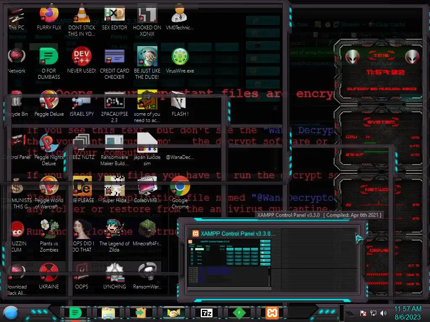Viewport: 430px width, 322px height.
Task: Open the Peggle Deluxe shortcut
Action: [x=49, y=104]
